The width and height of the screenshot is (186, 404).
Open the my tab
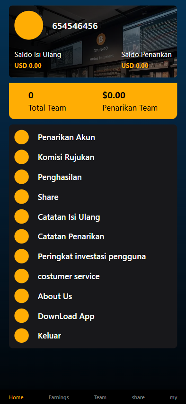tap(173, 397)
